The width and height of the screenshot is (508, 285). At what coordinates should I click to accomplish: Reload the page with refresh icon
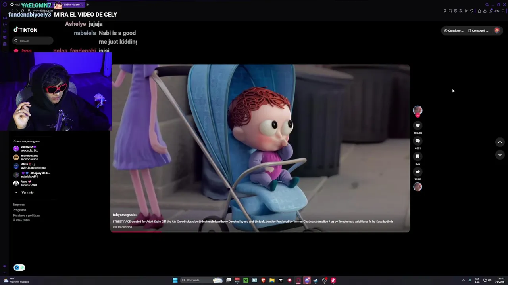[22, 11]
